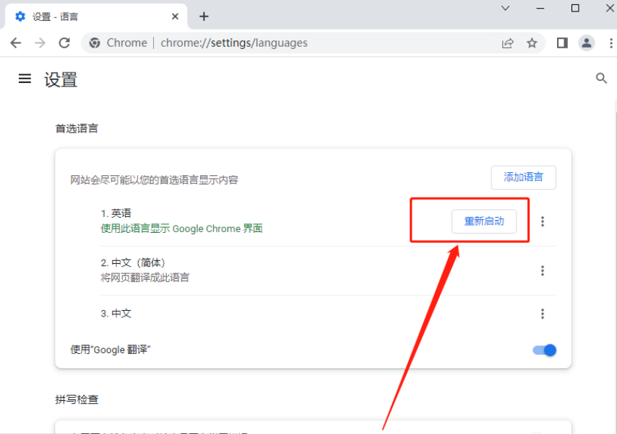Close the 设置 - 语言 tab
The width and height of the screenshot is (617, 434).
pos(175,17)
